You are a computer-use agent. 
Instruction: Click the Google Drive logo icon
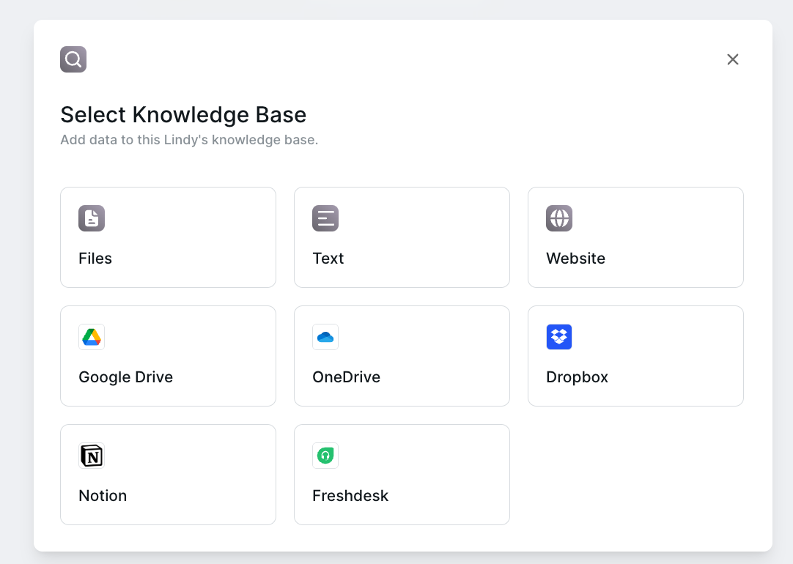click(92, 337)
